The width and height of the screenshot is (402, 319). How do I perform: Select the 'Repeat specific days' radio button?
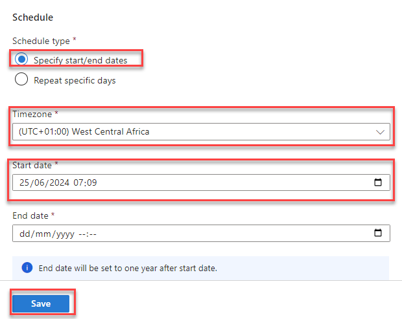21,80
